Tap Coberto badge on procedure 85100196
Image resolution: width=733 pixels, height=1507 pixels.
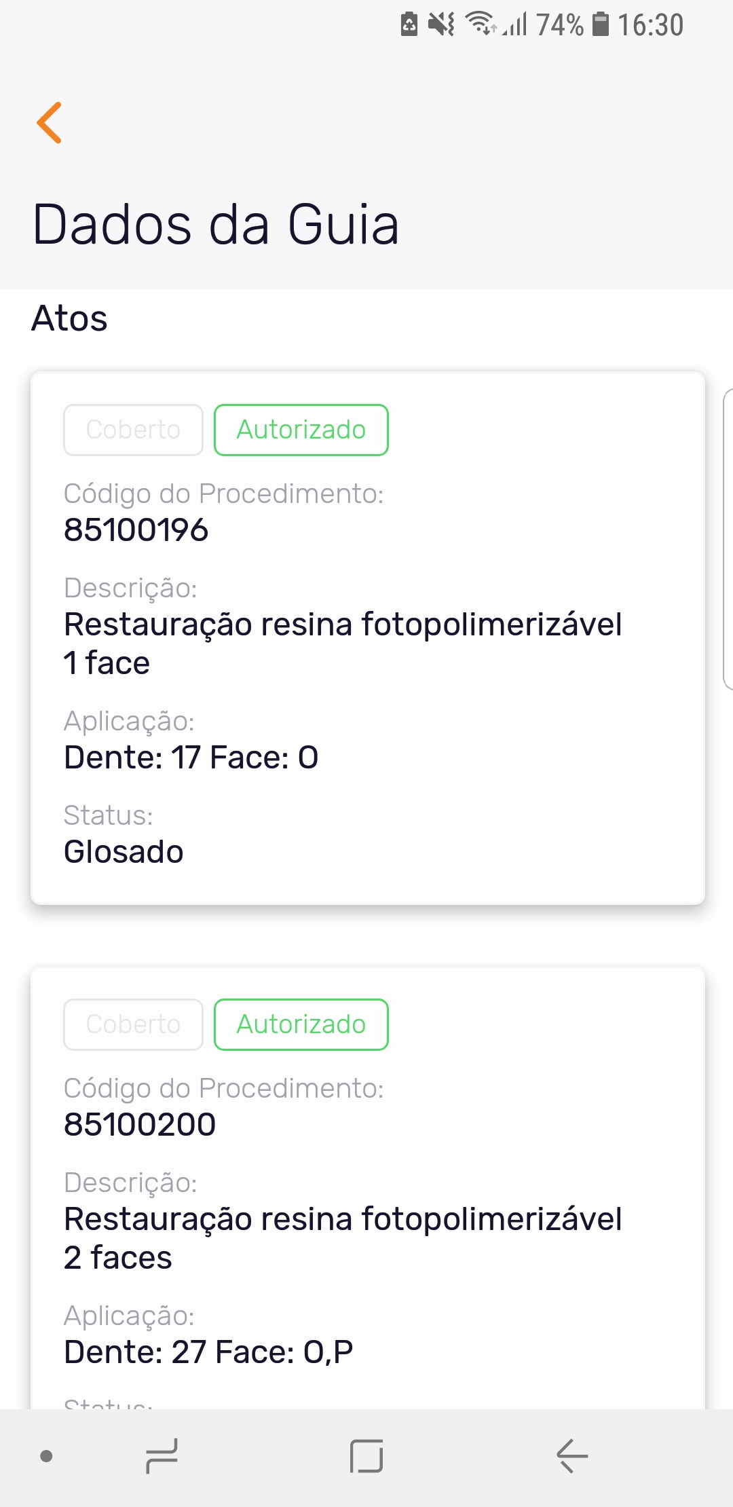click(133, 430)
